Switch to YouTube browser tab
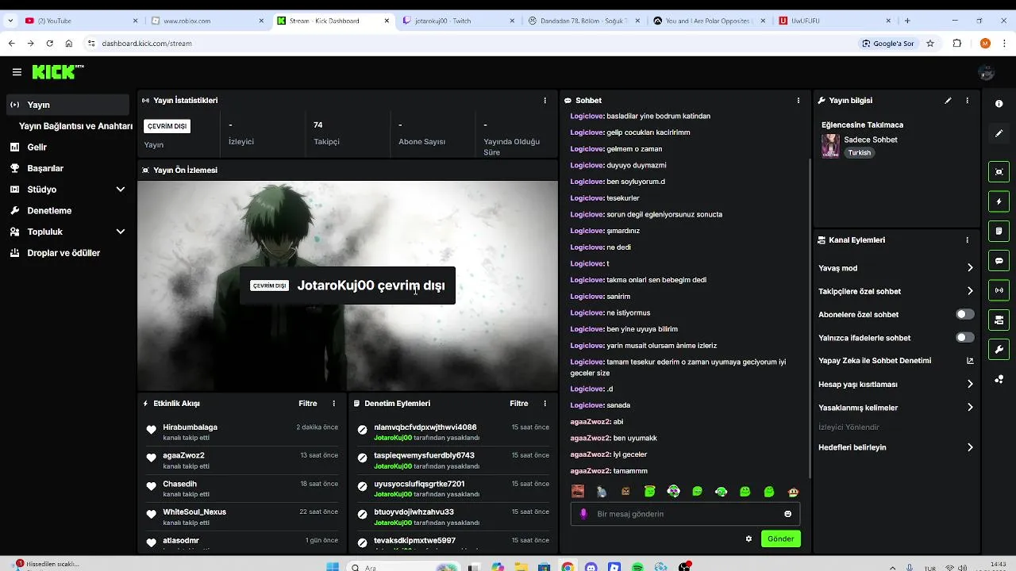The image size is (1016, 571). point(81,21)
